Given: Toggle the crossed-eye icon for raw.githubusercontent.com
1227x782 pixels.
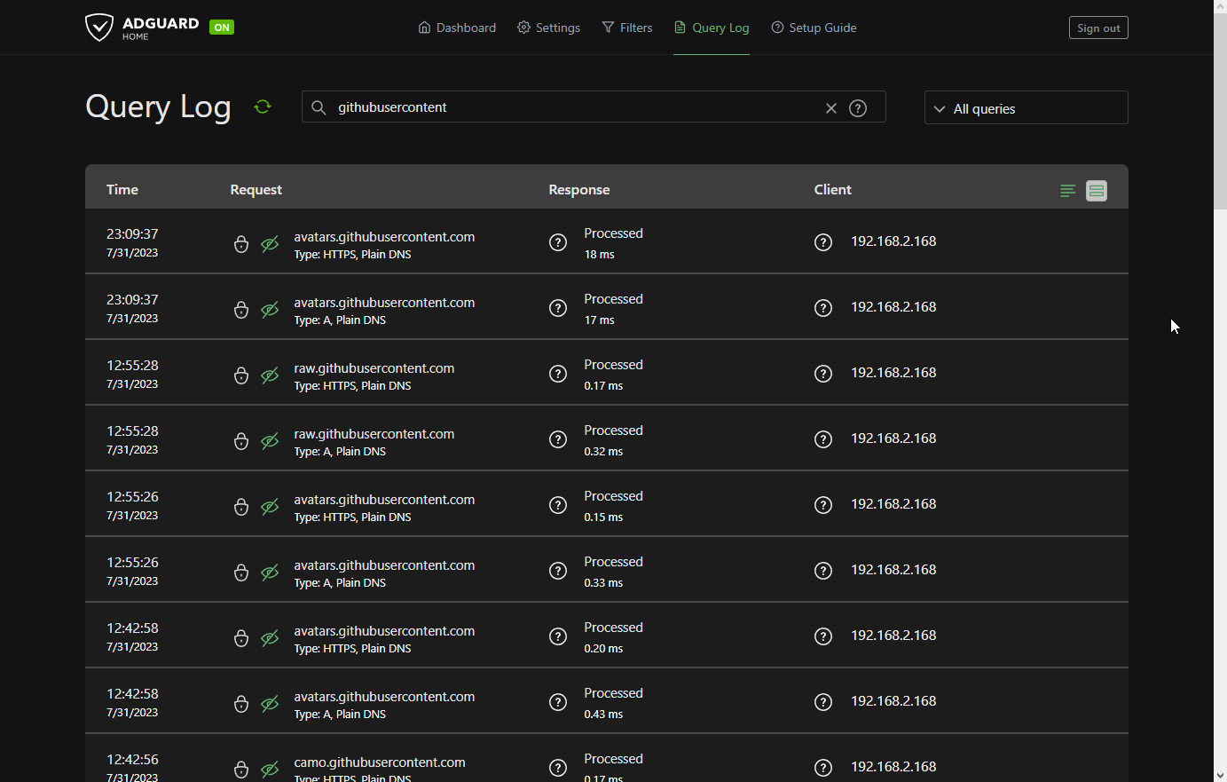Looking at the screenshot, I should [270, 375].
